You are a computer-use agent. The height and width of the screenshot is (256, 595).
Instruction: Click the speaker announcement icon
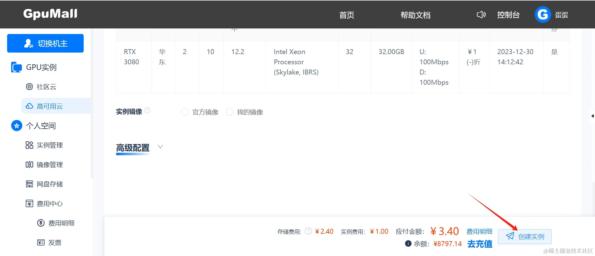(x=481, y=15)
